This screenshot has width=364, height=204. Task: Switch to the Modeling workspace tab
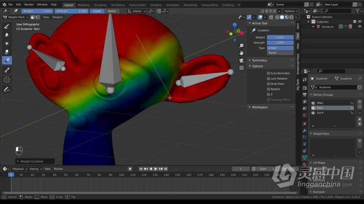point(84,5)
